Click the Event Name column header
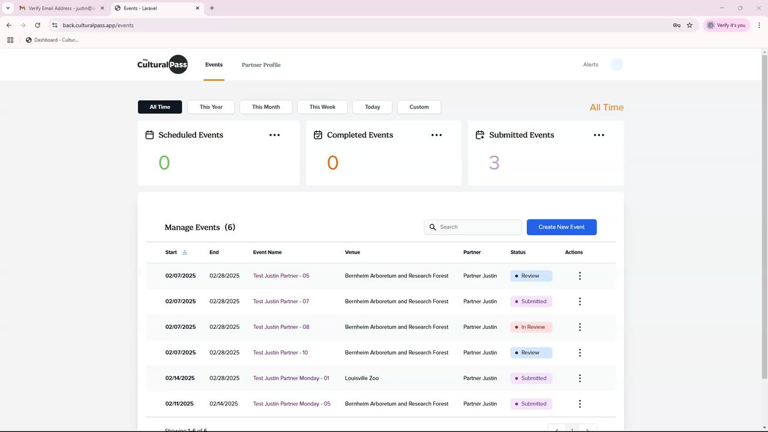This screenshot has height=432, width=768. point(267,253)
